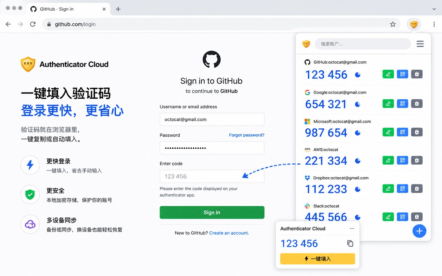442x276 pixels.
Task: Show QR code for Microsoft account
Action: [403, 132]
